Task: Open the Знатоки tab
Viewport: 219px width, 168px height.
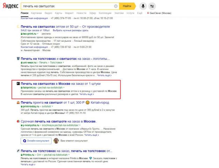Action: (x=119, y=13)
